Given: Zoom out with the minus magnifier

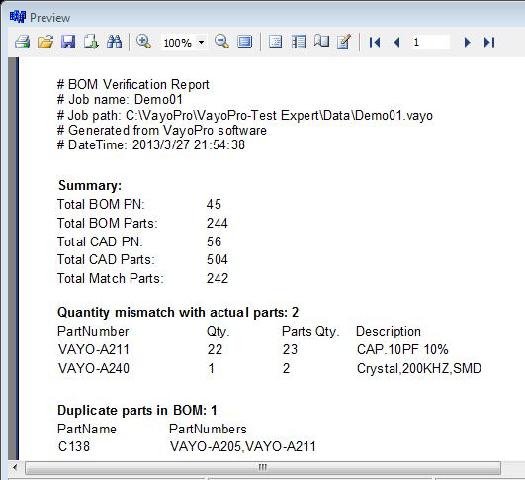Looking at the screenshot, I should pos(221,42).
